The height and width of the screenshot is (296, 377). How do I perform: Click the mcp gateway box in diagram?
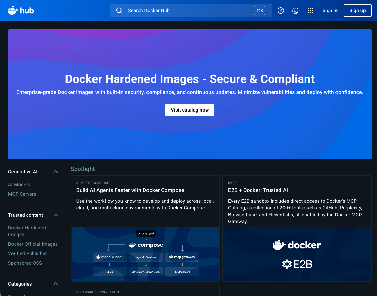pyautogui.click(x=182, y=257)
